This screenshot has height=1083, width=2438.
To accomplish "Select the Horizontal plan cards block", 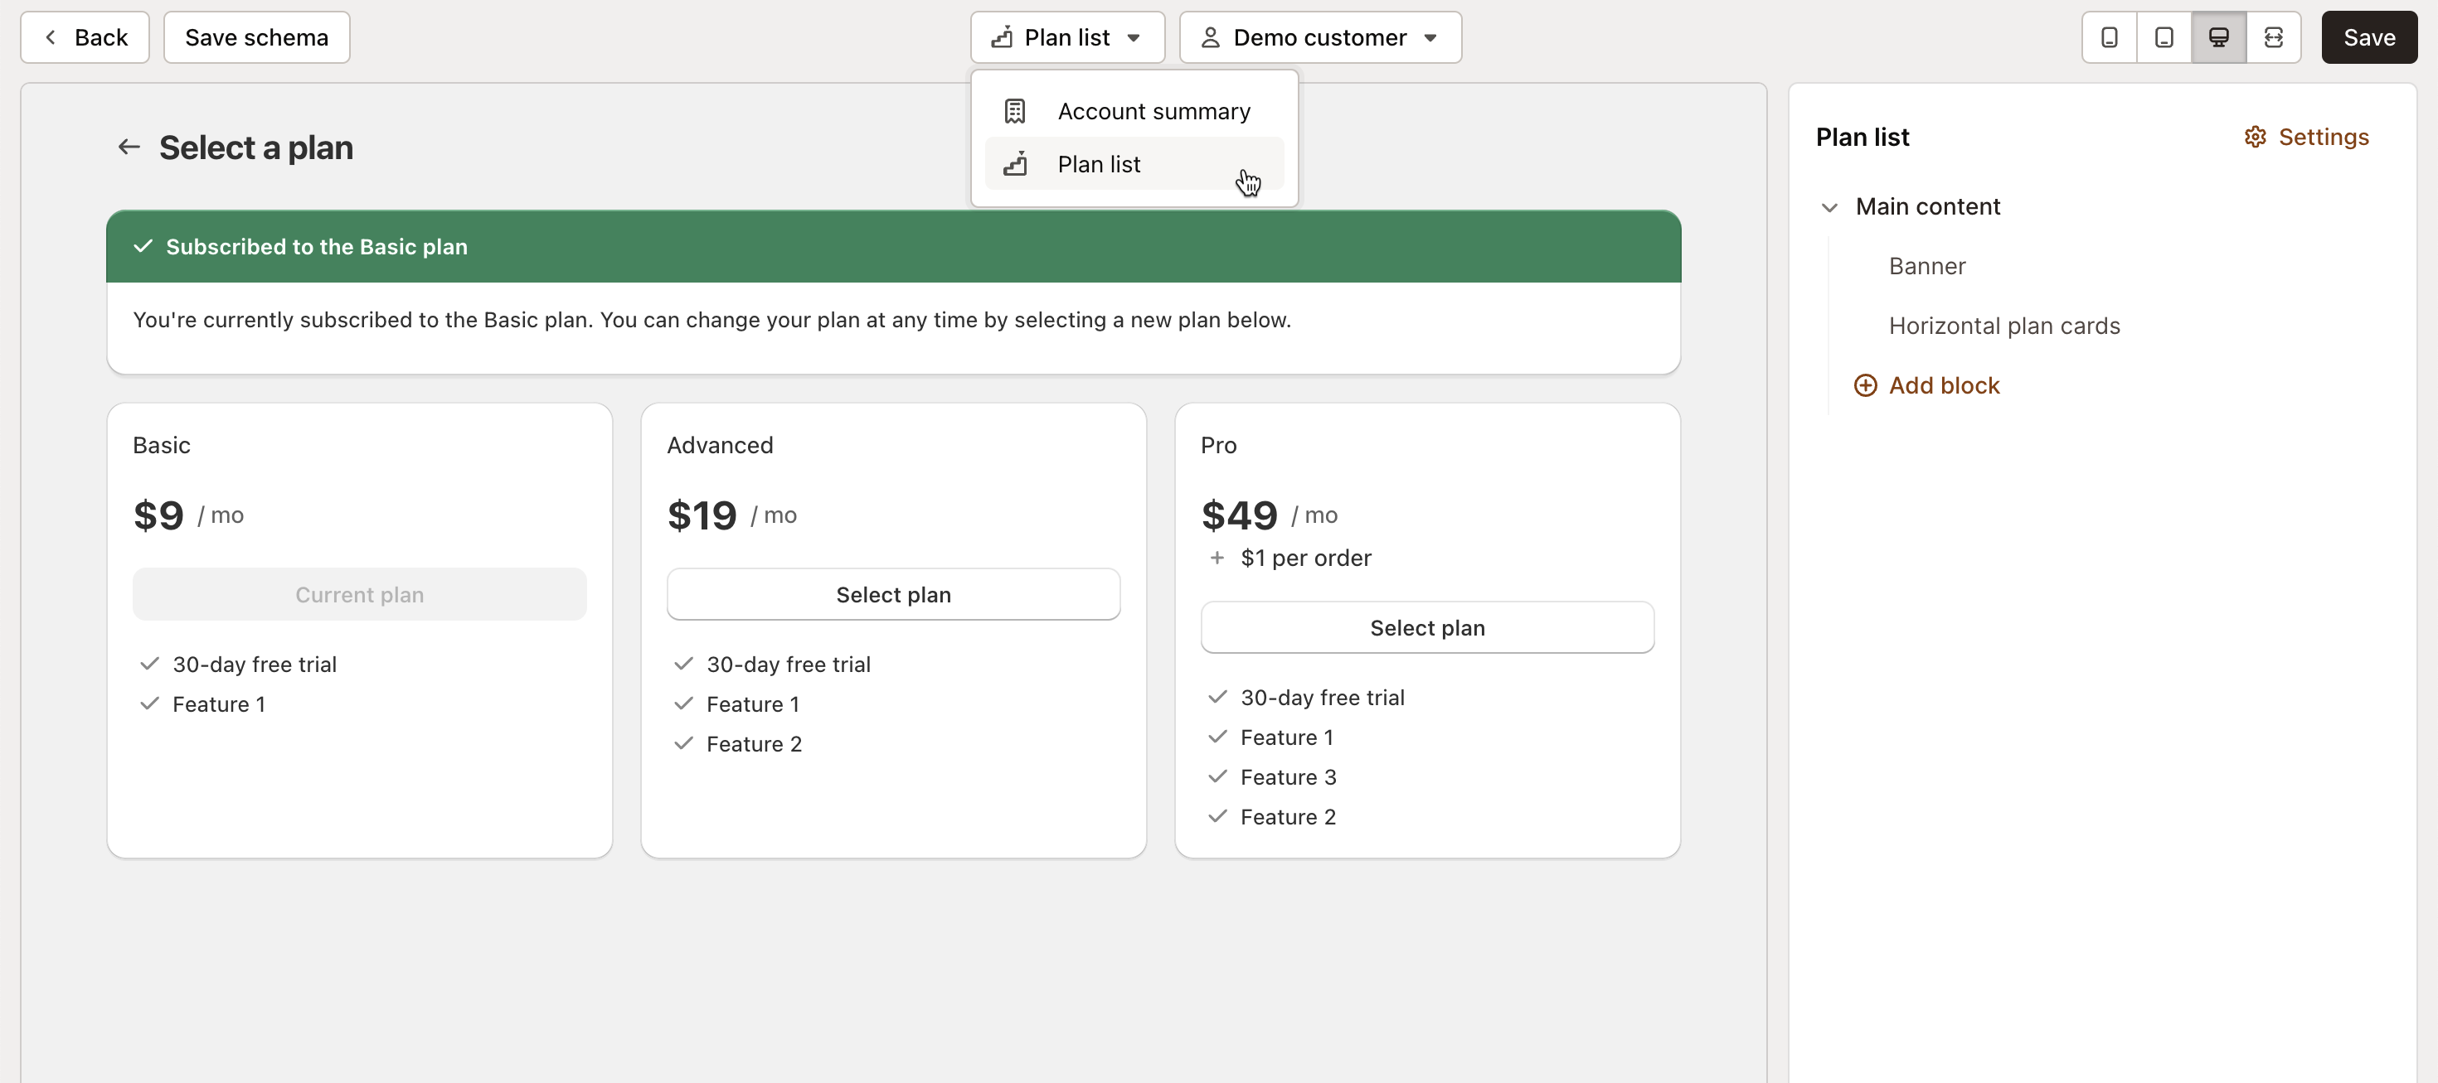I will pos(2004,326).
